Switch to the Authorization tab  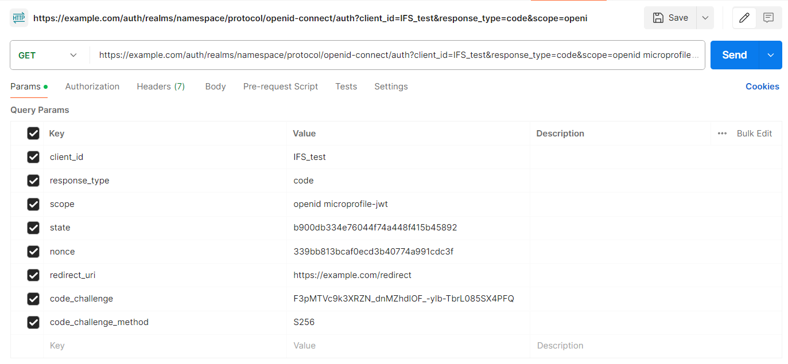[92, 86]
